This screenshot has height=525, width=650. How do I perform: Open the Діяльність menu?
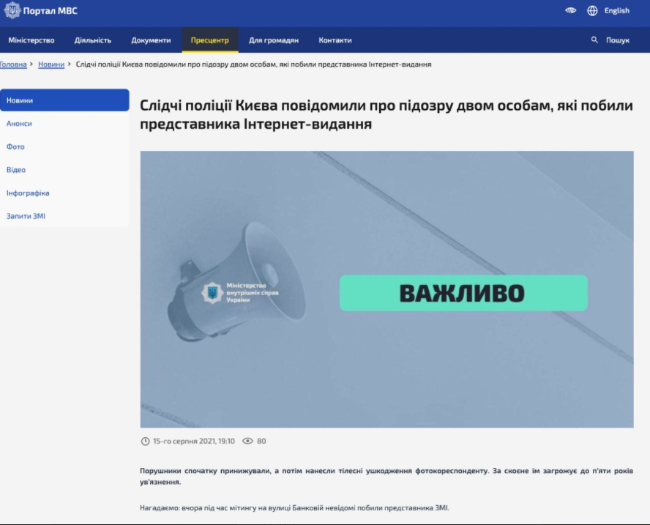[x=93, y=40]
